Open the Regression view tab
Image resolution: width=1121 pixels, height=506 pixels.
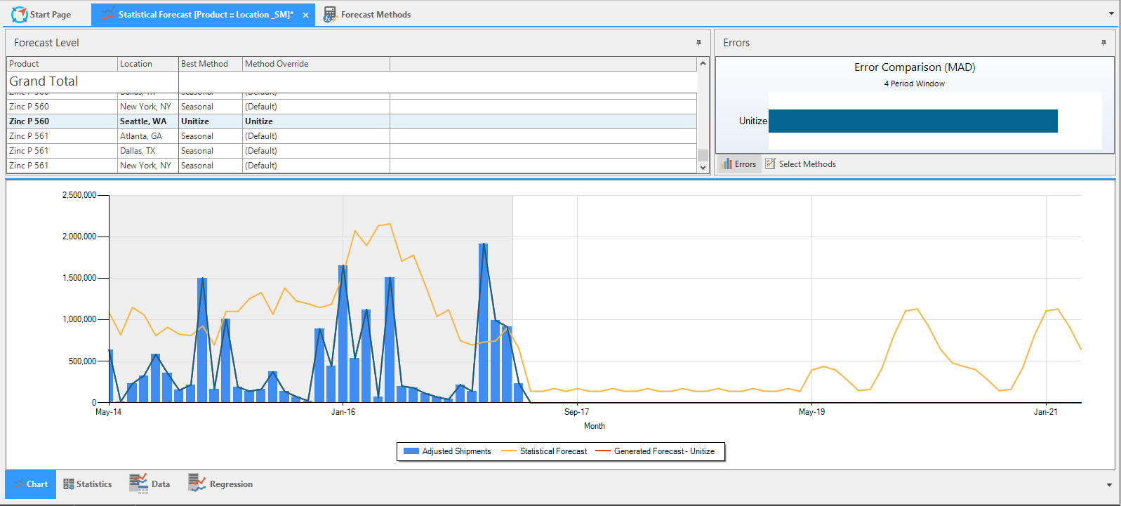pos(220,484)
